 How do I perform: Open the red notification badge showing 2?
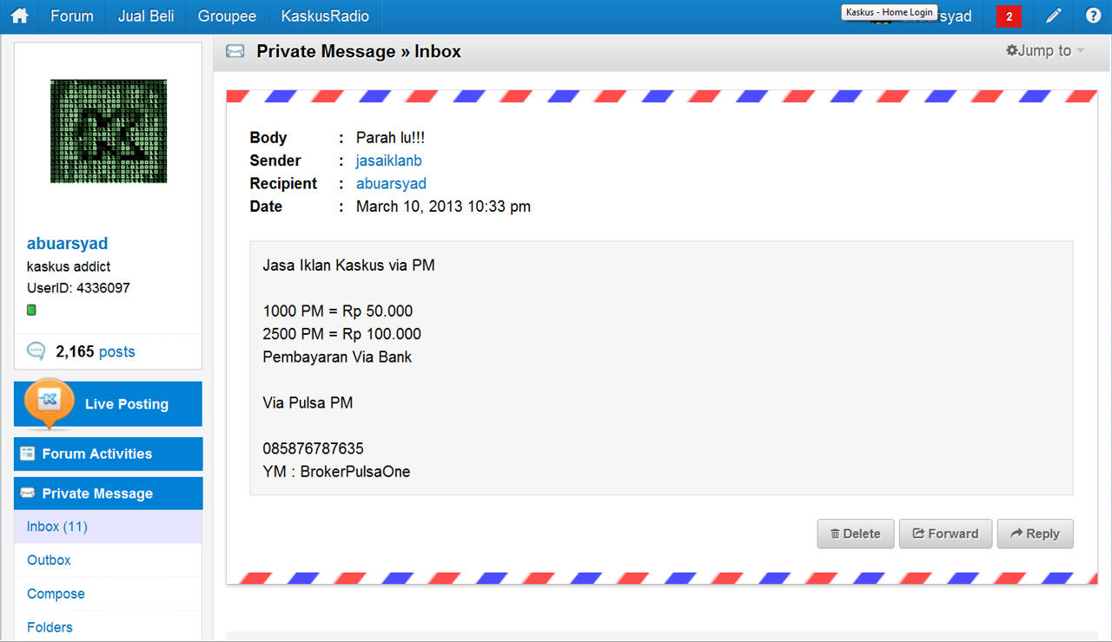1009,16
